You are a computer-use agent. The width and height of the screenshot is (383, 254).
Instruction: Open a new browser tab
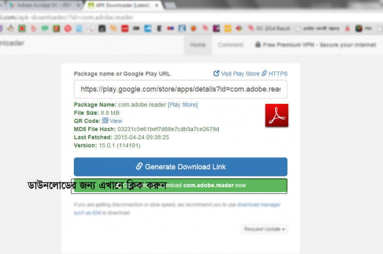pyautogui.click(x=170, y=5)
